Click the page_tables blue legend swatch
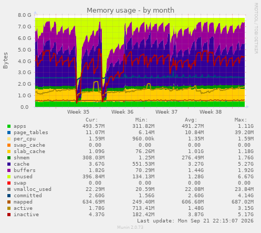 (x=9, y=133)
